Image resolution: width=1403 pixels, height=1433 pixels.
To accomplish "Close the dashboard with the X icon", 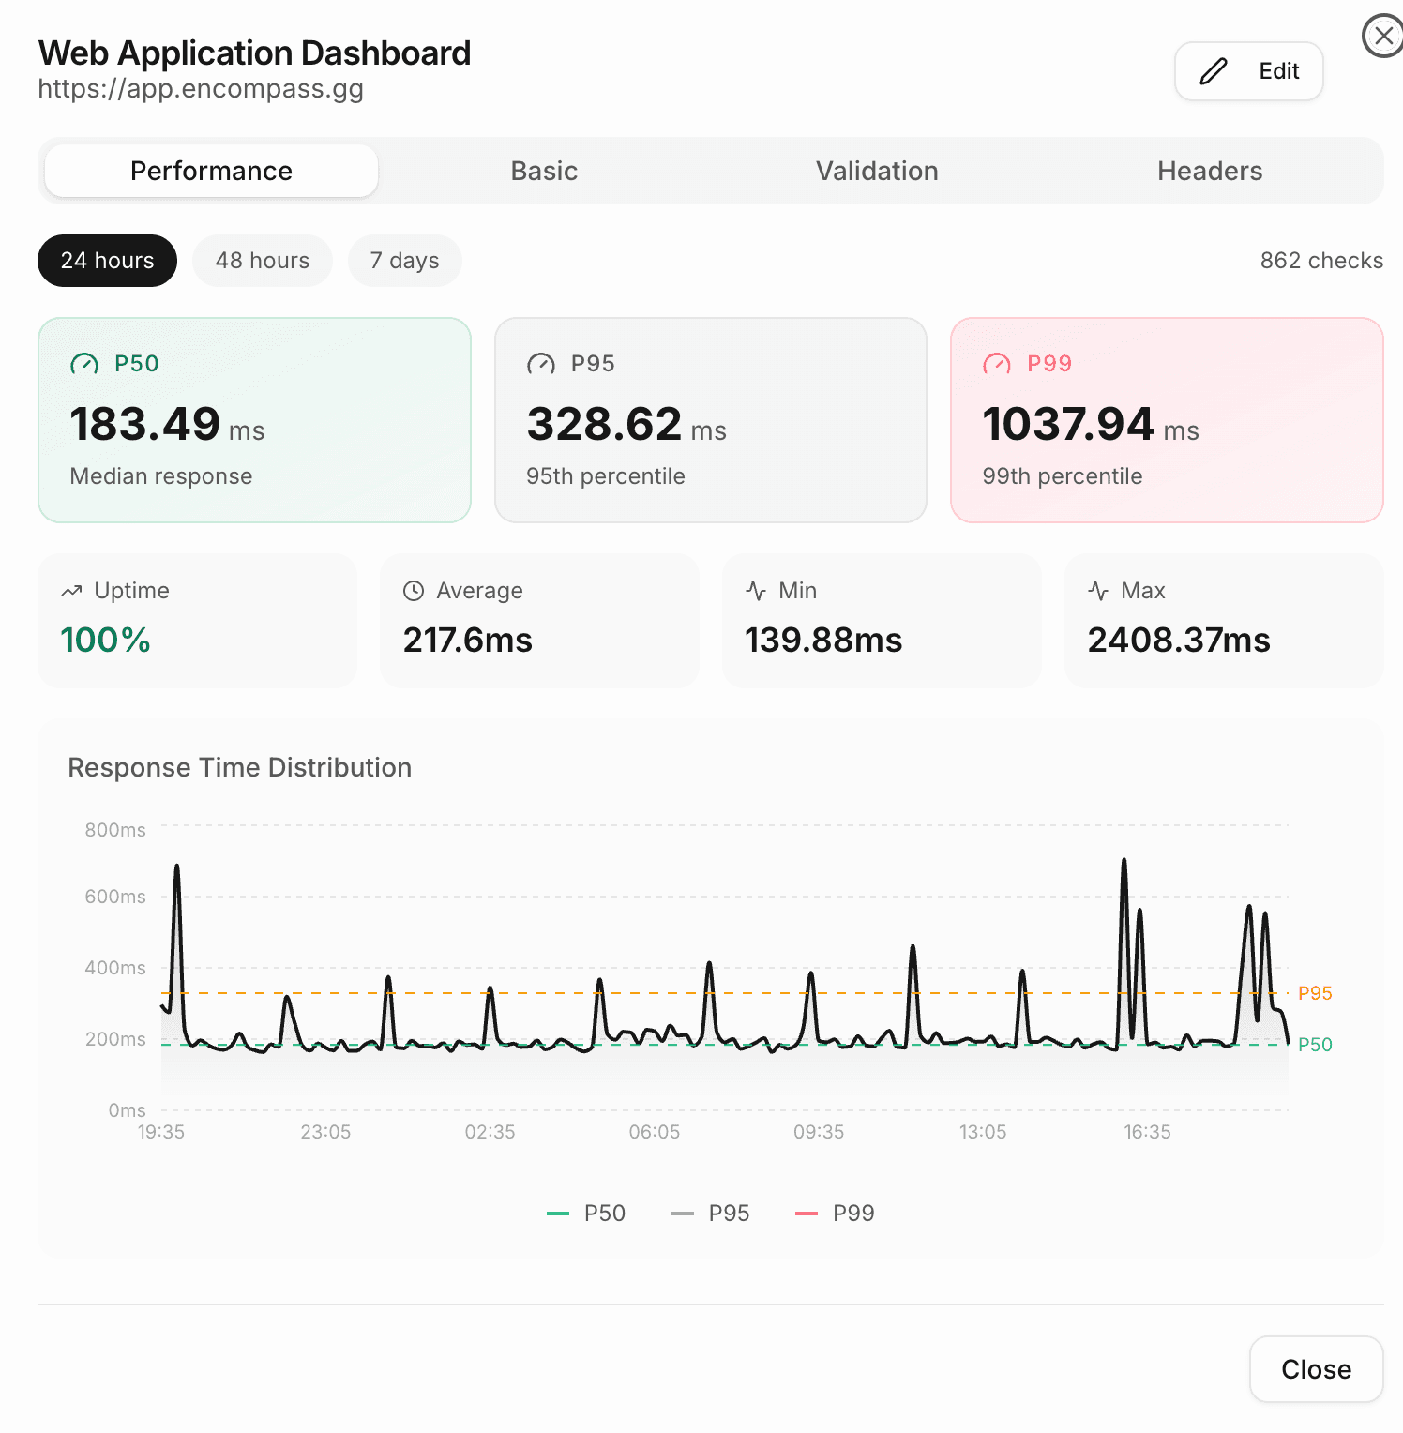I will (1382, 37).
